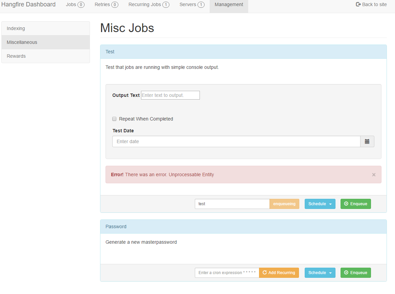Click Enqueue button in the Test panel
Viewport: 395px width, 294px height.
[x=355, y=204]
